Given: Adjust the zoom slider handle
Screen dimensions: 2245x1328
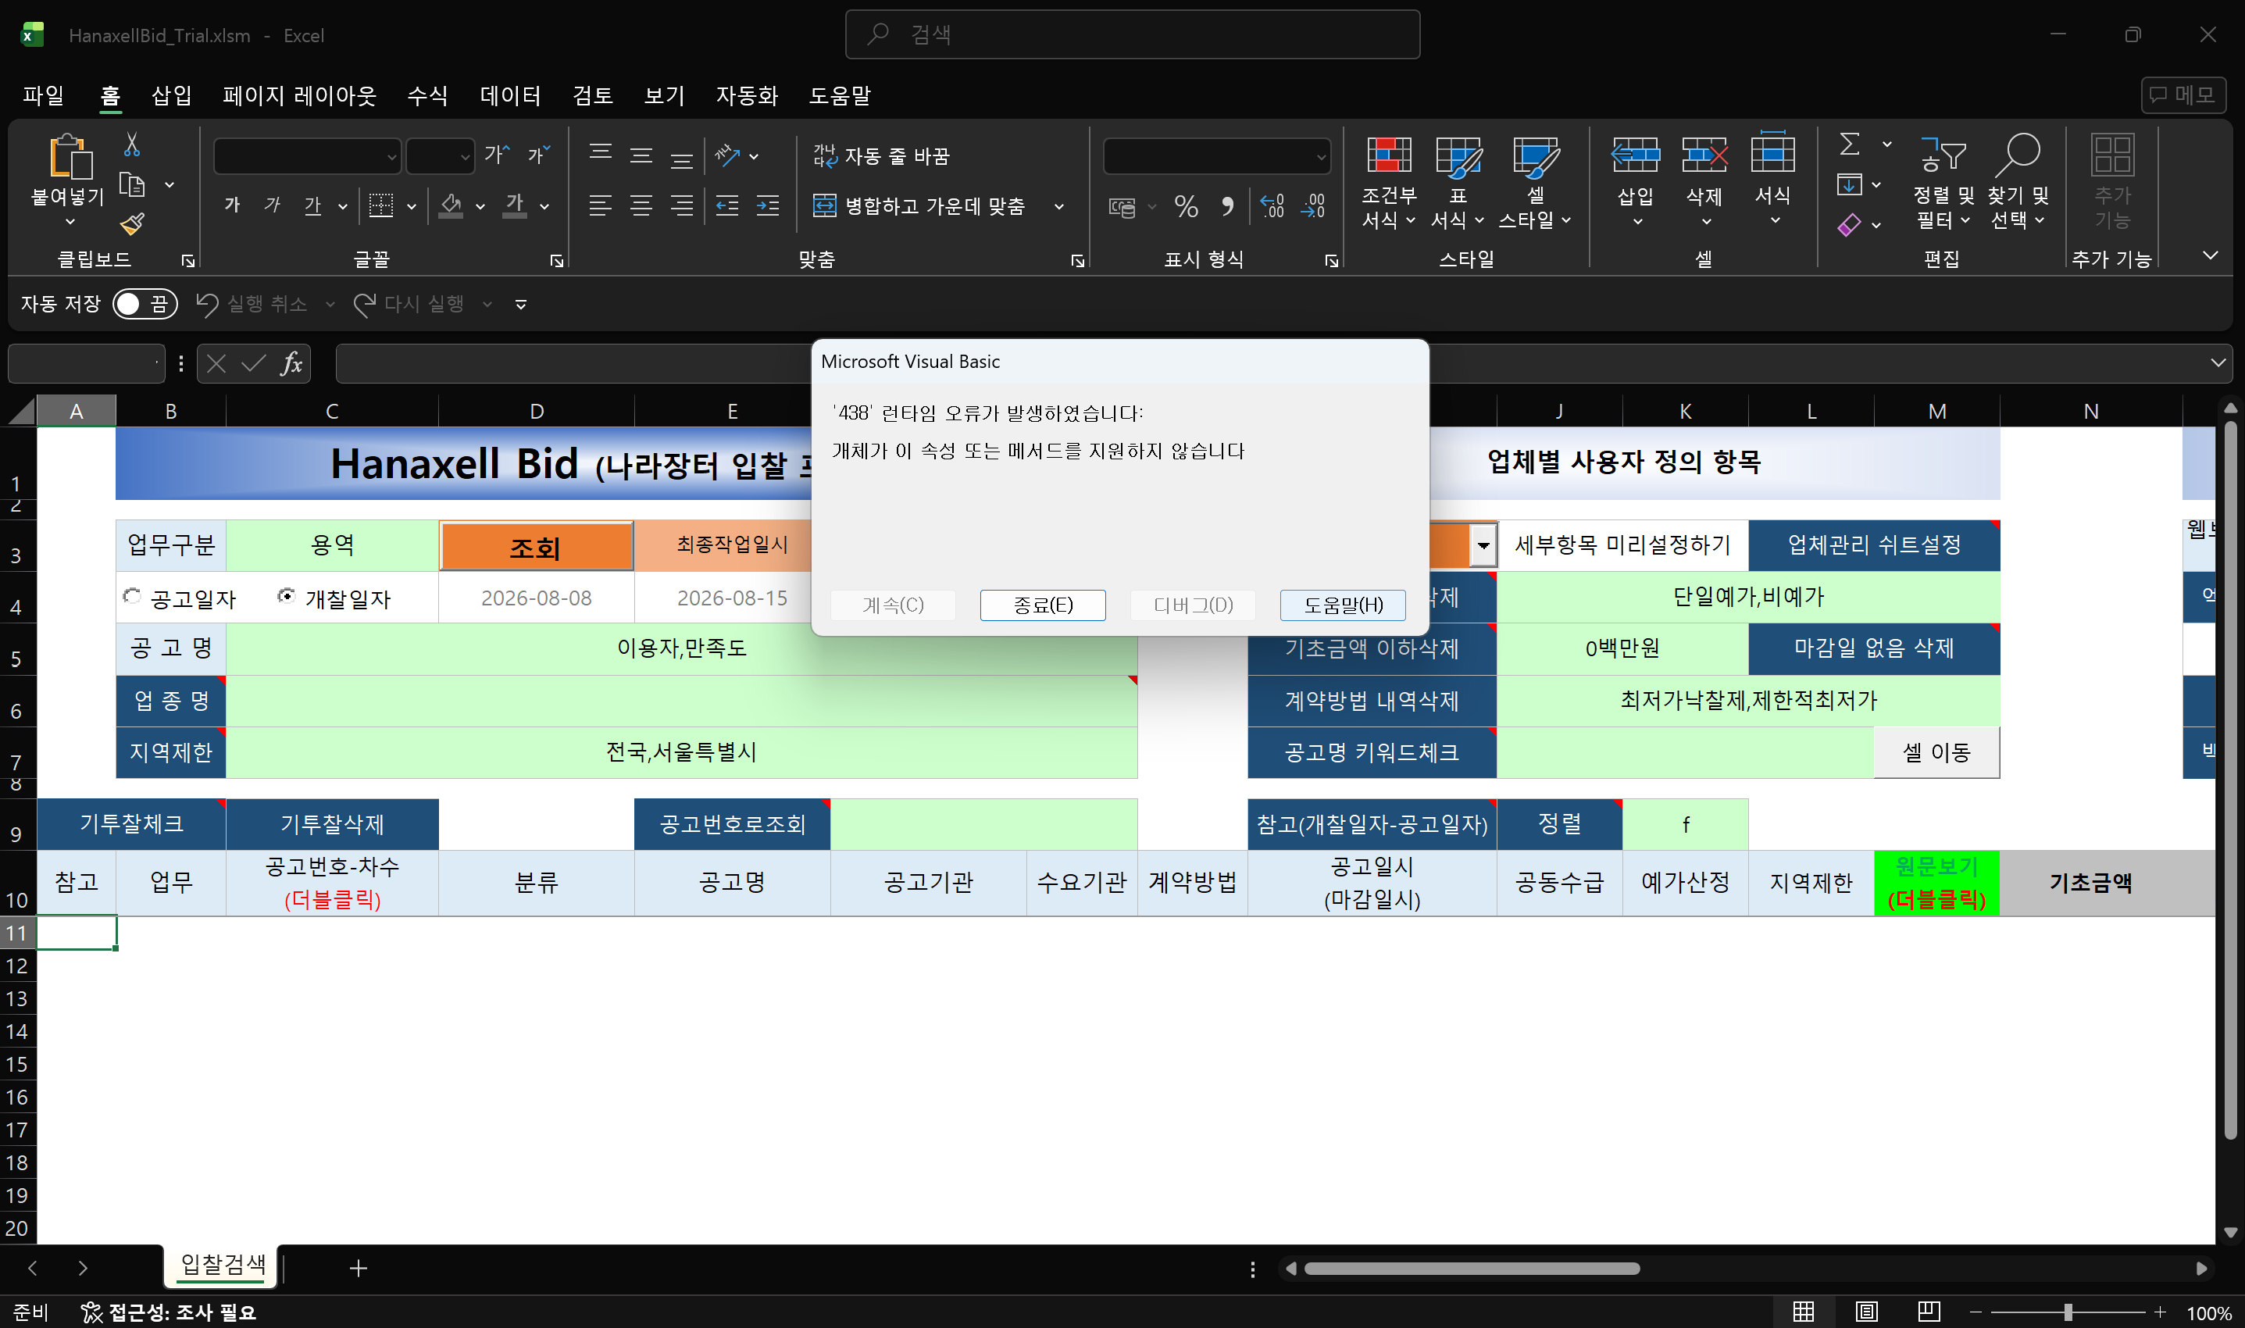Looking at the screenshot, I should click(x=2068, y=1312).
